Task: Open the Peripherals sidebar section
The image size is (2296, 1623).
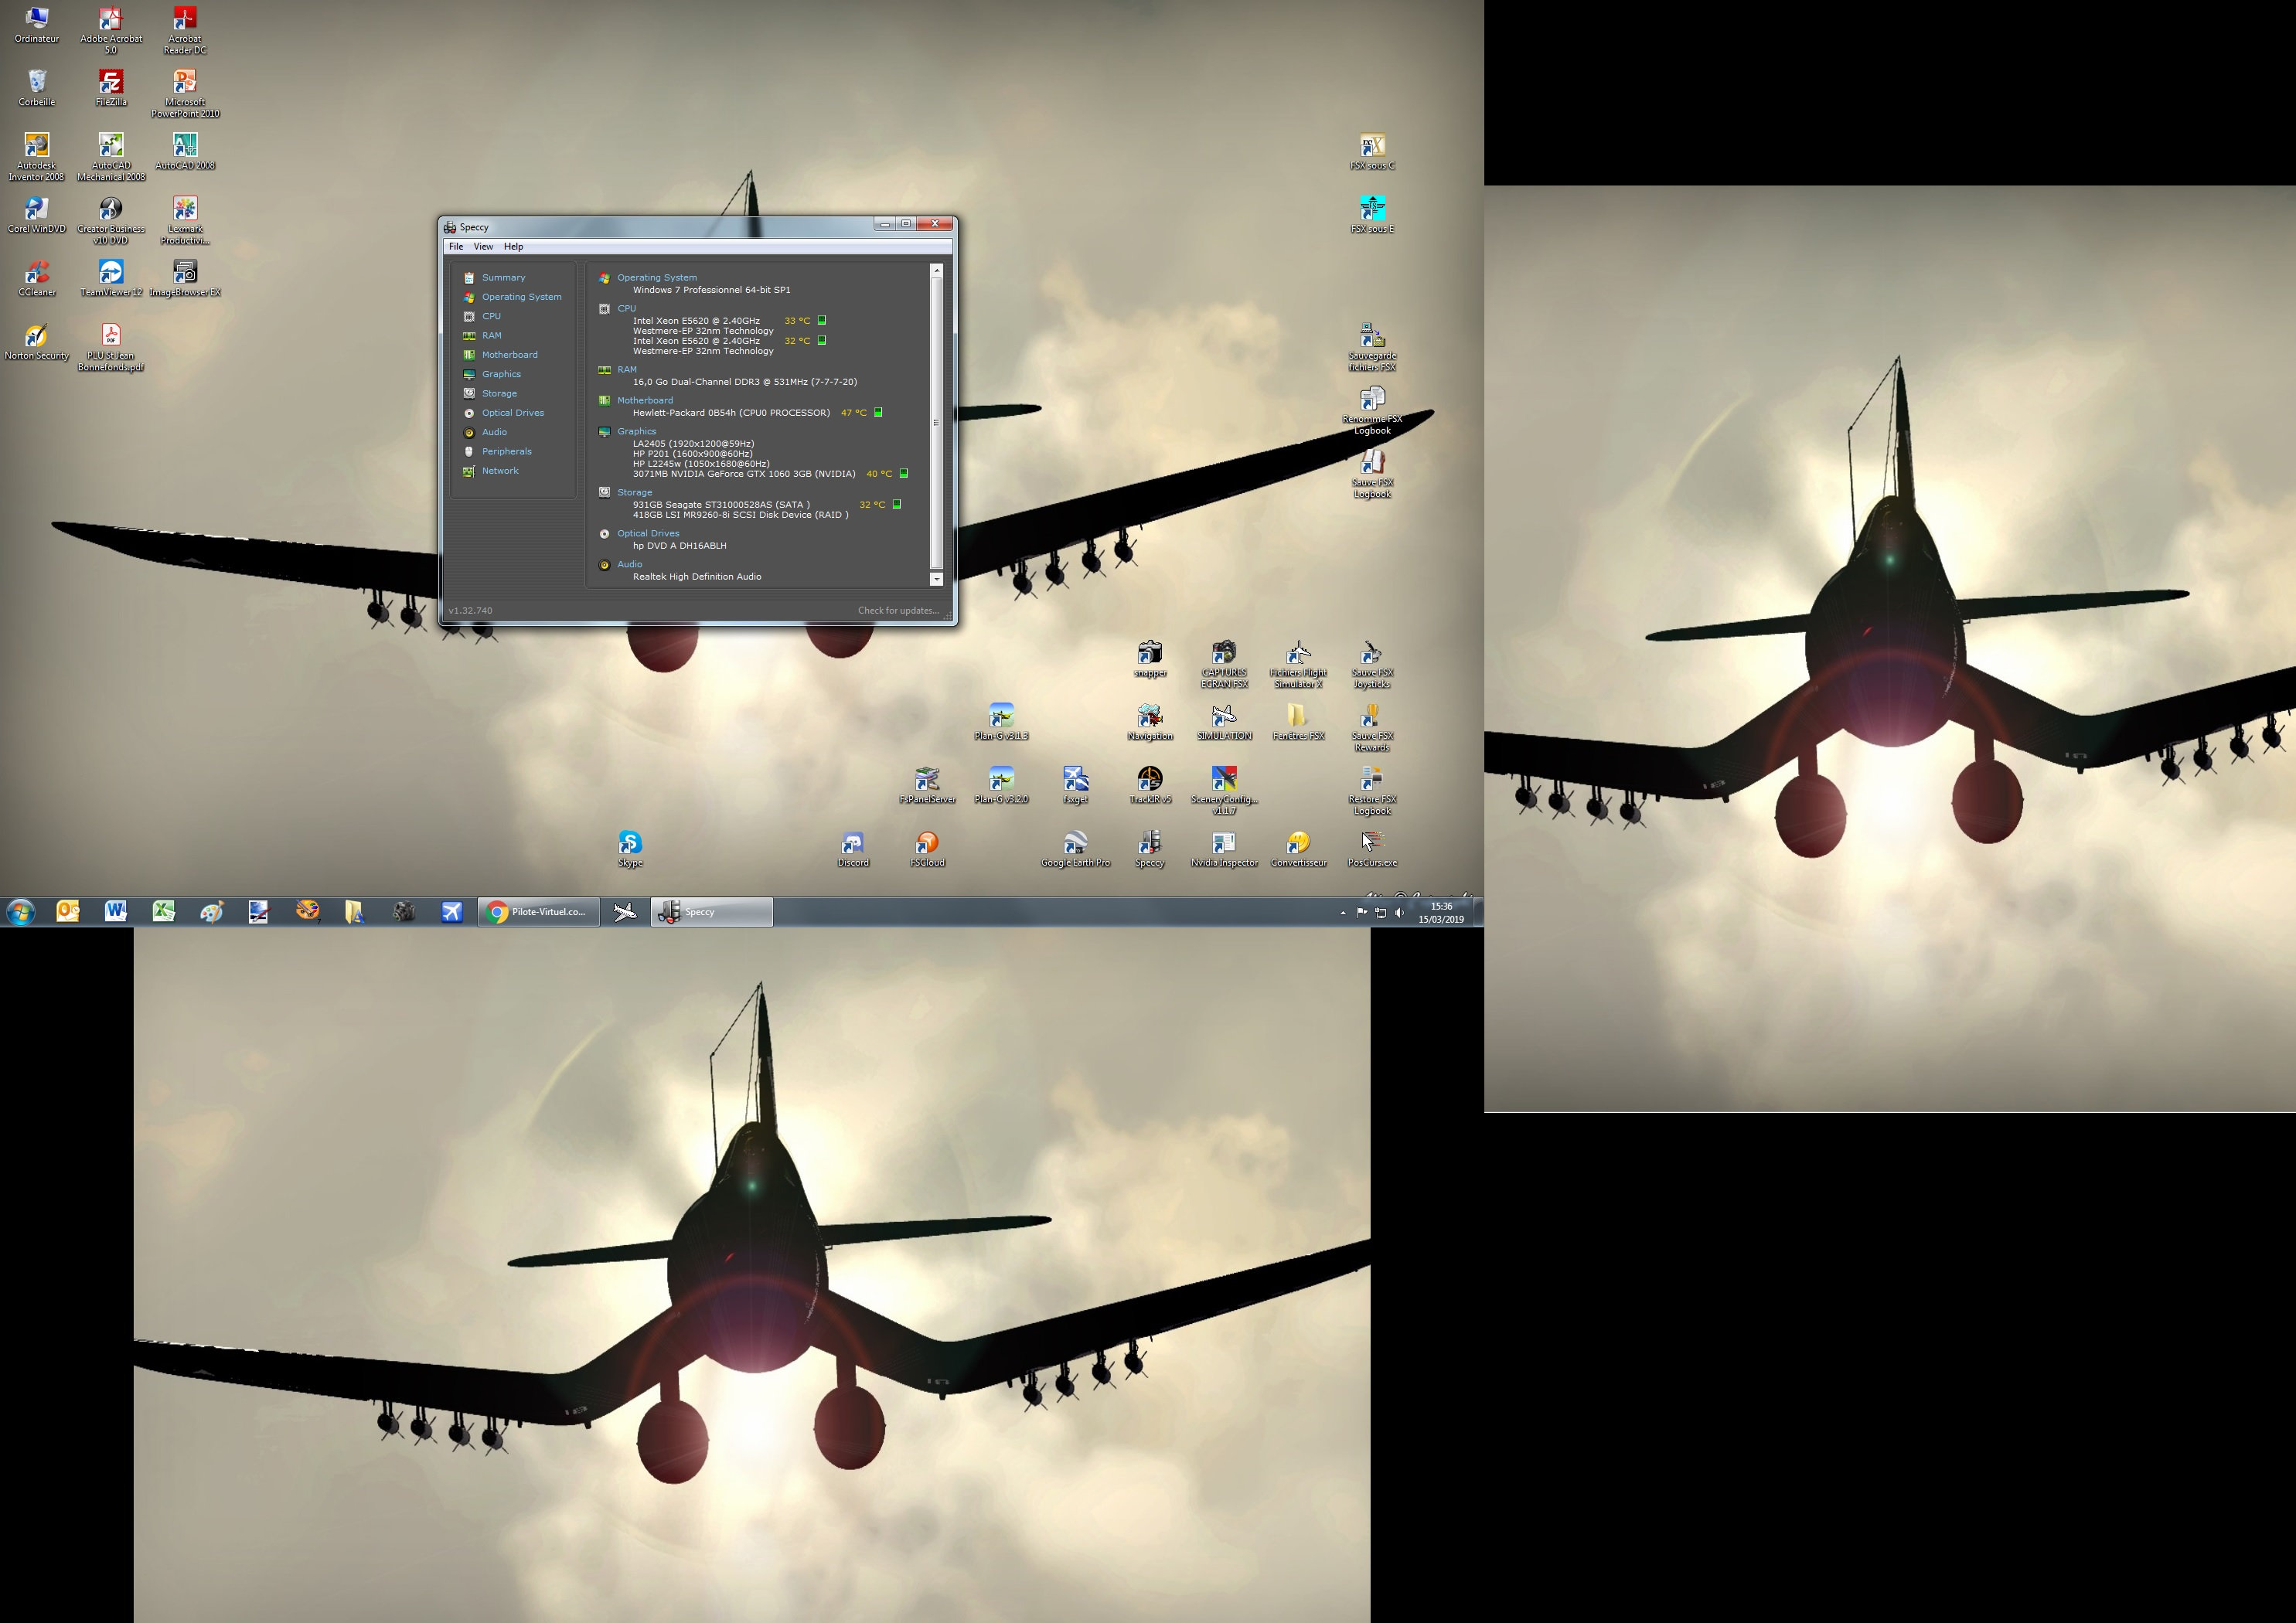Action: tap(506, 451)
